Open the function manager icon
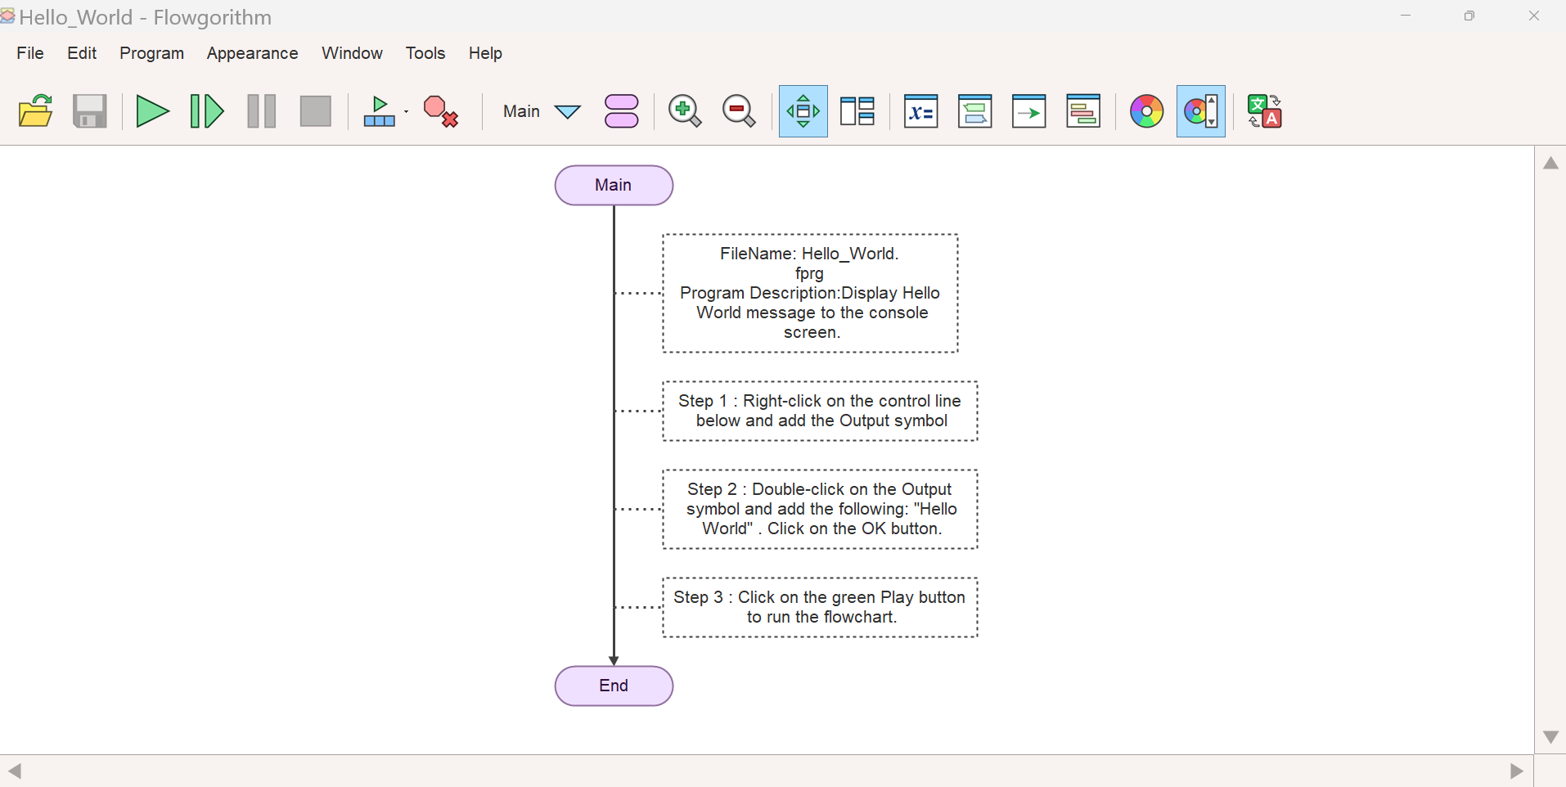The width and height of the screenshot is (1566, 787). 622,111
